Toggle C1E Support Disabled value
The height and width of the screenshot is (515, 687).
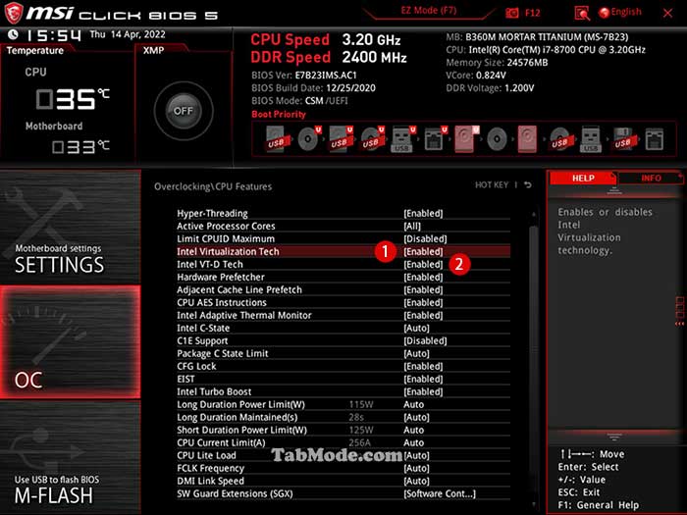tap(425, 340)
